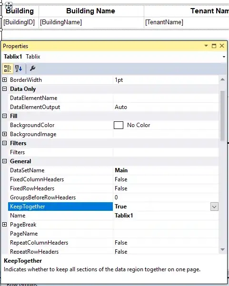The width and height of the screenshot is (229, 286).
Task: Click the Categorized view icon
Action: point(8,69)
